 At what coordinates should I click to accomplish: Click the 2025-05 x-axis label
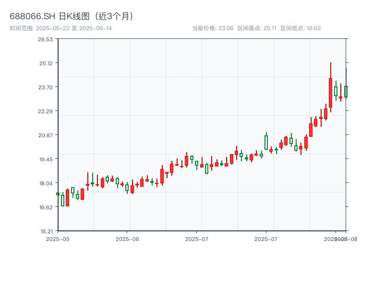click(58, 239)
